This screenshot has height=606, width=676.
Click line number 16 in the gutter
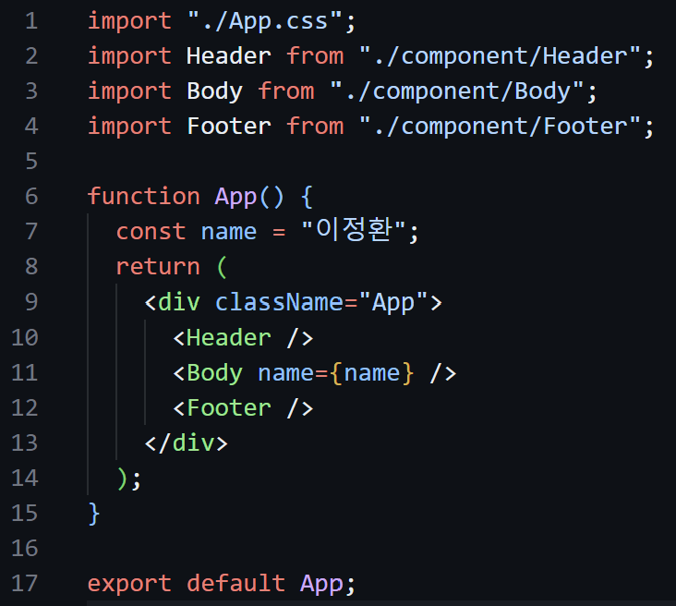pyautogui.click(x=25, y=548)
